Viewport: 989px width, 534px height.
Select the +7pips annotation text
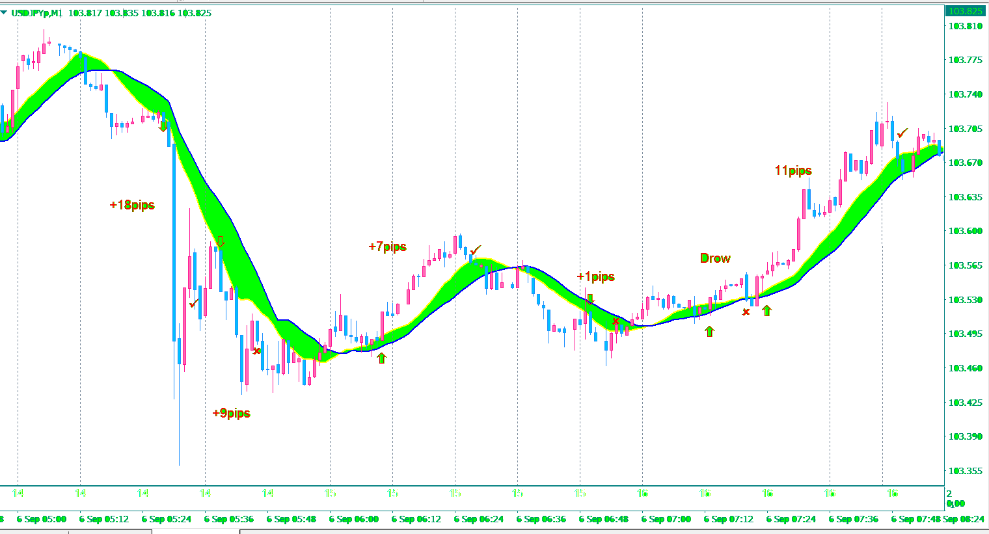tap(387, 247)
